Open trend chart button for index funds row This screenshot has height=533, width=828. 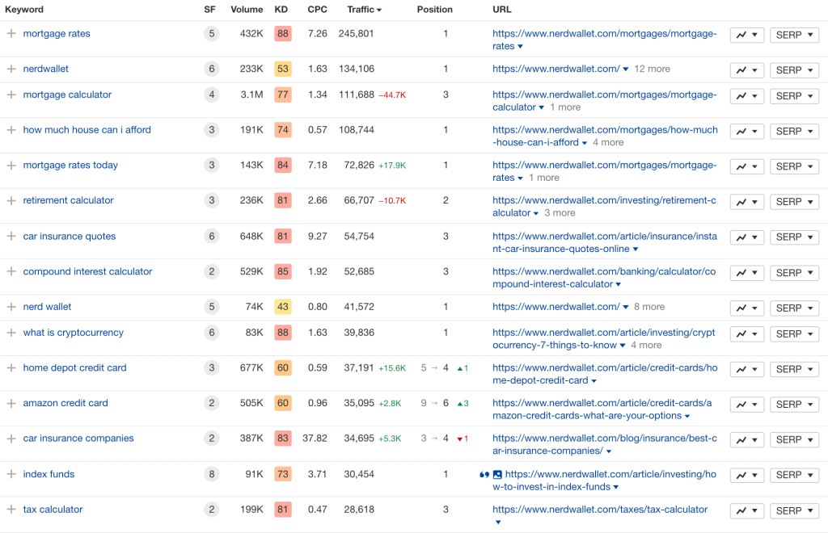747,475
